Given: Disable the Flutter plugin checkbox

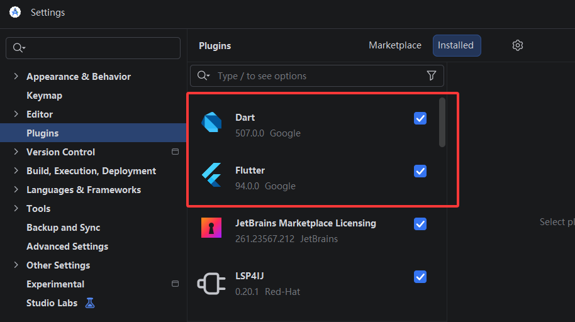Looking at the screenshot, I should click(420, 171).
